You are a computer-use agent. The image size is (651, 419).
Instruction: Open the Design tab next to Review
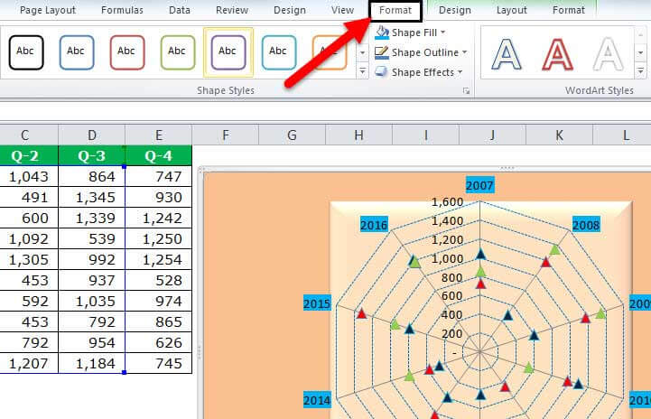tap(290, 10)
